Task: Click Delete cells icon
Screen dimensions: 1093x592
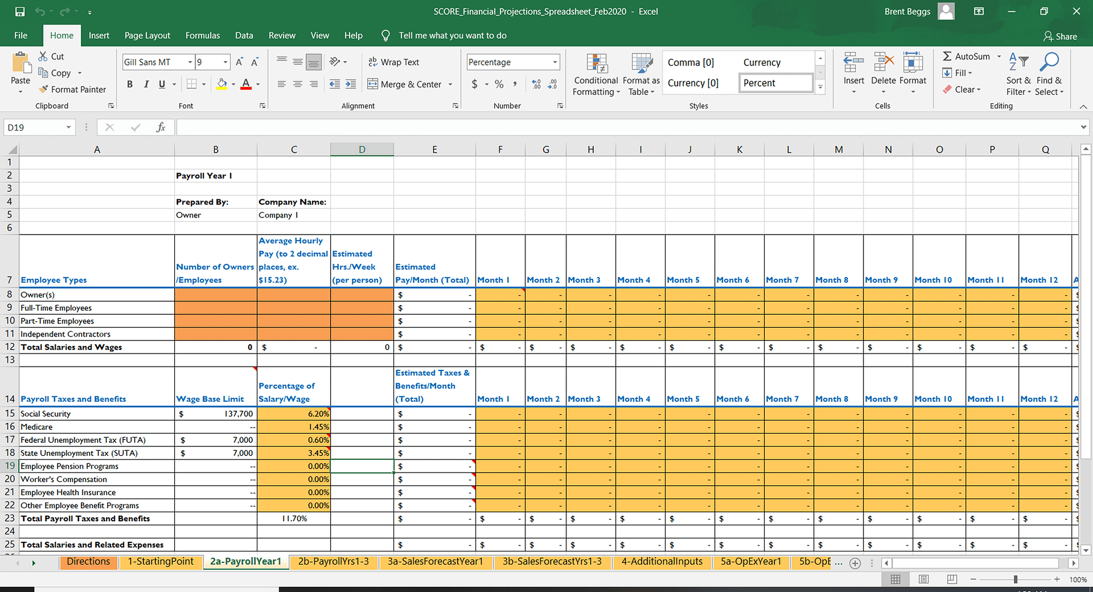Action: [x=884, y=62]
